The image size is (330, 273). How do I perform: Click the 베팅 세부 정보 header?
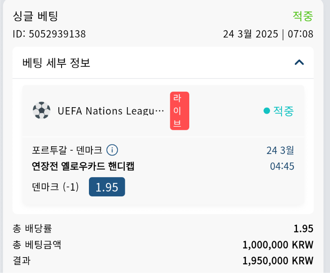click(x=56, y=63)
